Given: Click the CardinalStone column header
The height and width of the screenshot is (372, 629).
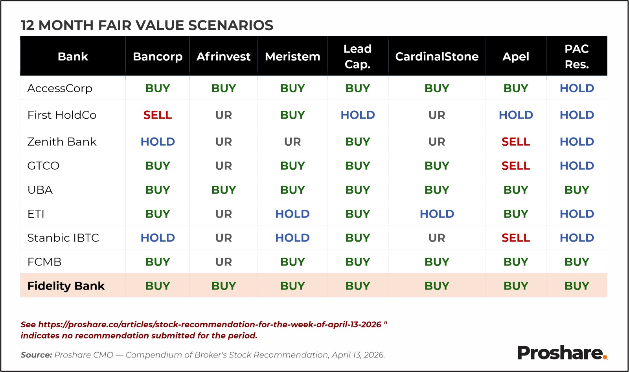Looking at the screenshot, I should 437,57.
